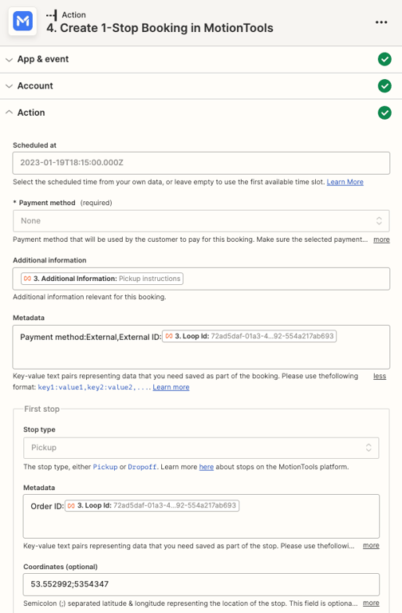Open the Payment method dropdown
The height and width of the screenshot is (613, 402).
(x=201, y=221)
